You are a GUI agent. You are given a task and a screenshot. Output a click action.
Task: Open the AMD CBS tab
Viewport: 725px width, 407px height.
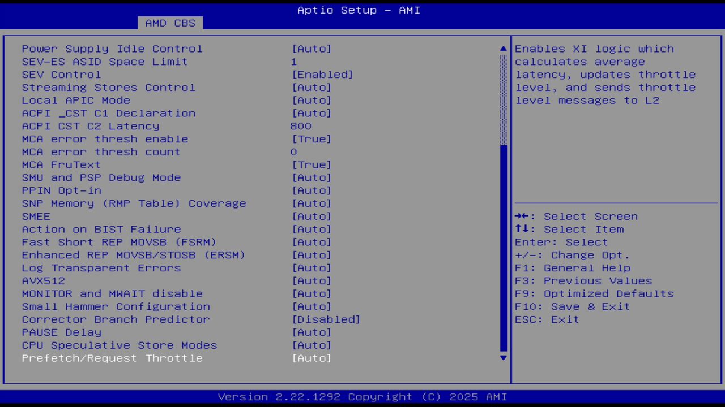(170, 23)
